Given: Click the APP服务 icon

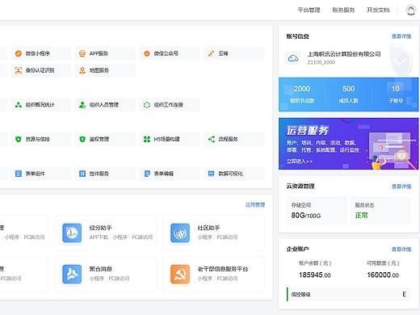Looking at the screenshot, I should [82, 53].
